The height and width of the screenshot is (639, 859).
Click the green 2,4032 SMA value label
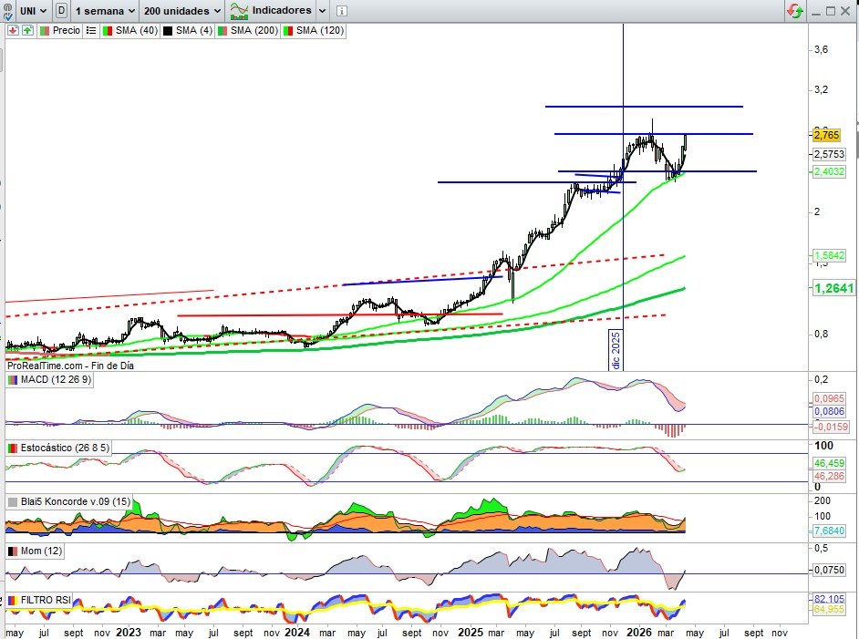(829, 171)
